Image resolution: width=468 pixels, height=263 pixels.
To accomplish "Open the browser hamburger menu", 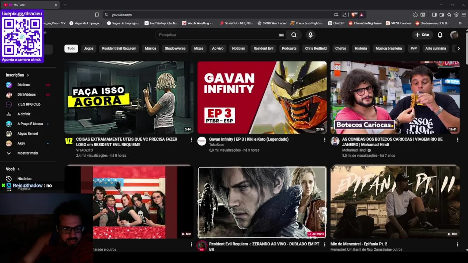I will 464,15.
